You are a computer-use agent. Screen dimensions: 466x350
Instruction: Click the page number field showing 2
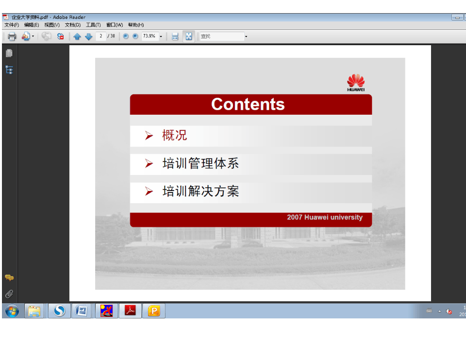click(101, 36)
